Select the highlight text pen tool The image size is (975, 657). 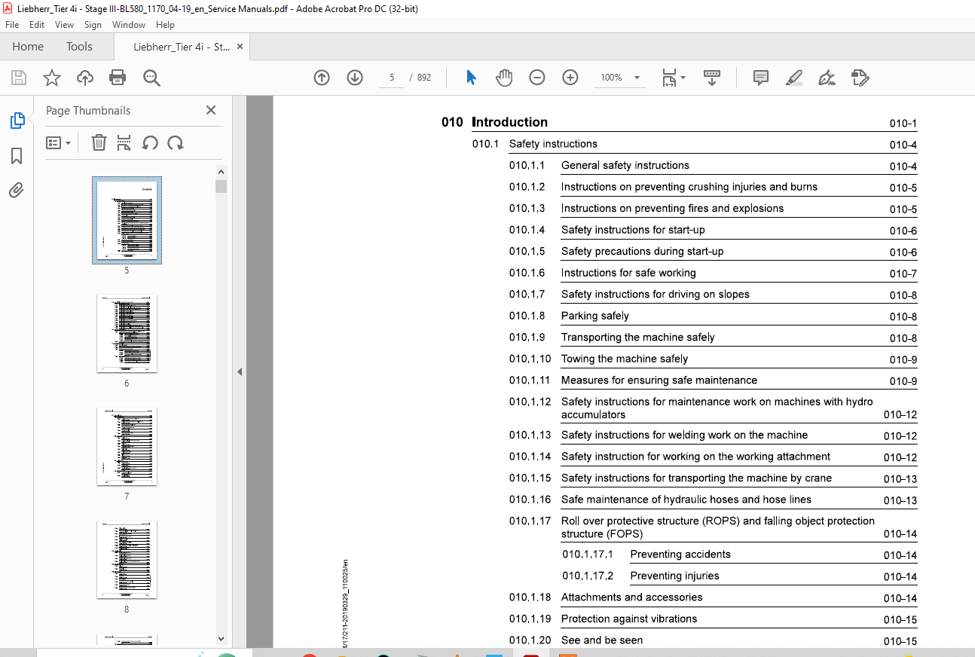pyautogui.click(x=793, y=78)
